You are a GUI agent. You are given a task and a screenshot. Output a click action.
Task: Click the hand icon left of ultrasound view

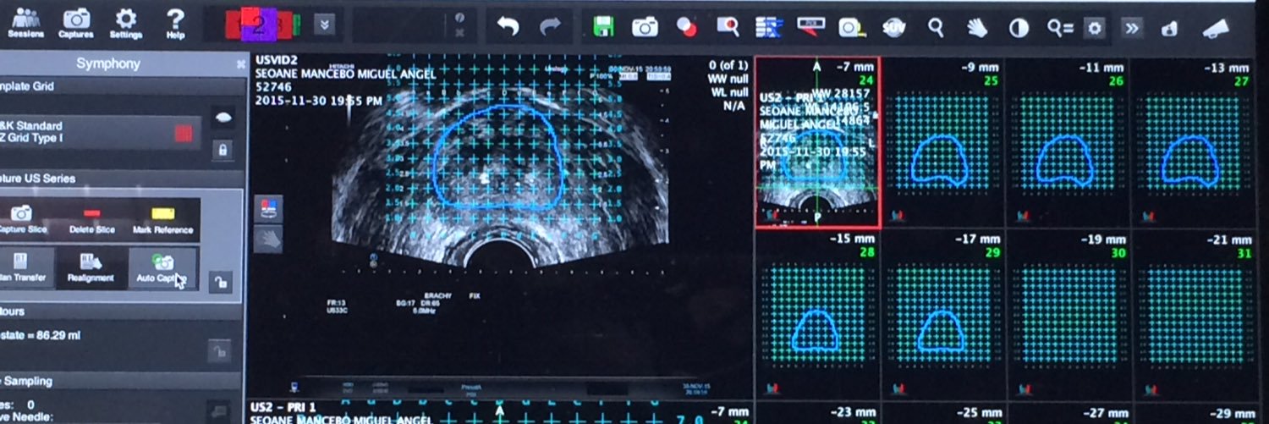[x=269, y=240]
